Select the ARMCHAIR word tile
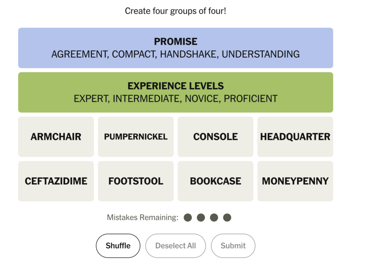 pos(56,137)
